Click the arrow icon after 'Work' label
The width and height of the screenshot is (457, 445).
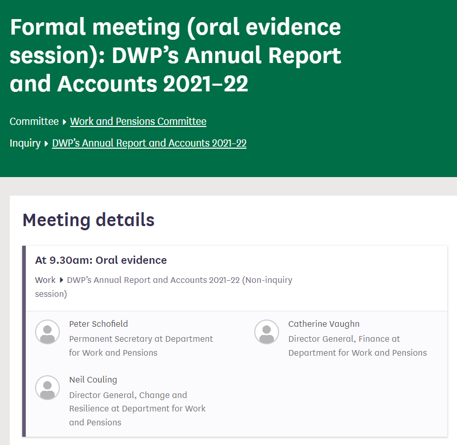tap(61, 280)
